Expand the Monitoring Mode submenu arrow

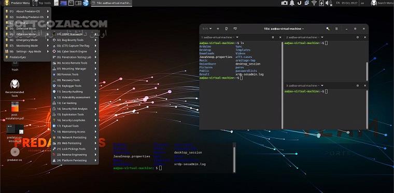click(x=48, y=46)
